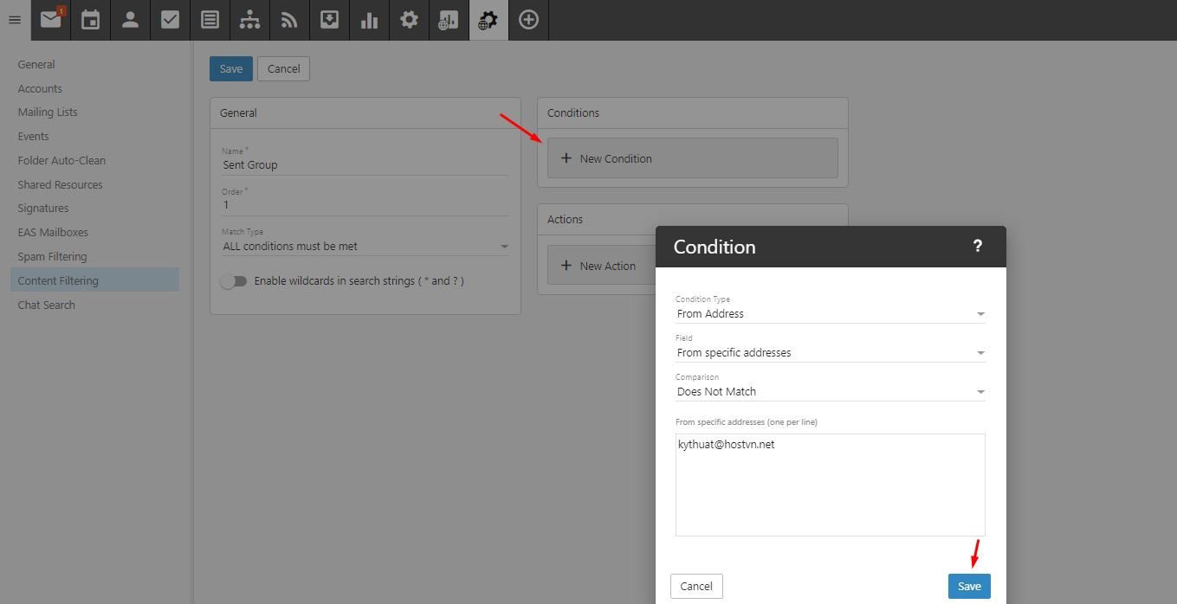Open the Calendar icon in top bar
Screen dimensions: 1177x604
click(90, 20)
